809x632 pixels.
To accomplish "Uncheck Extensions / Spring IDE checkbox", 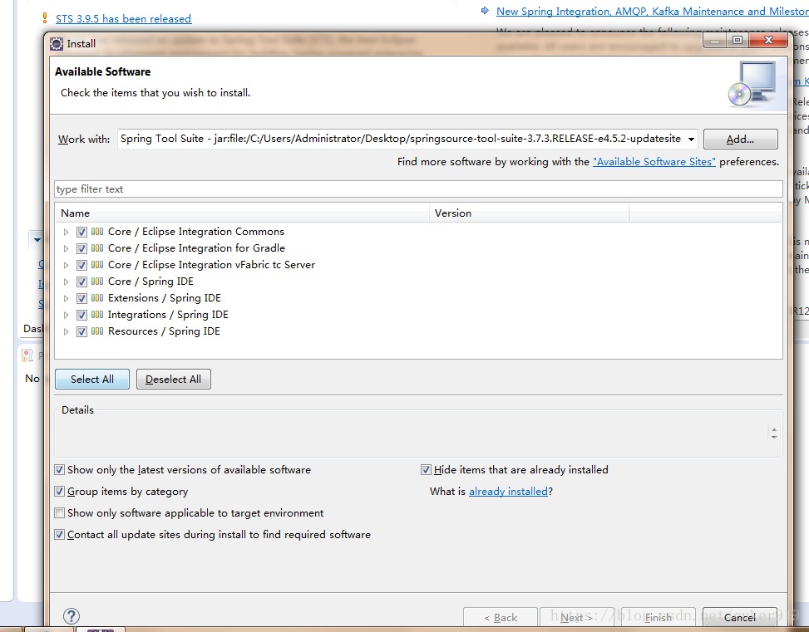I will pyautogui.click(x=81, y=298).
